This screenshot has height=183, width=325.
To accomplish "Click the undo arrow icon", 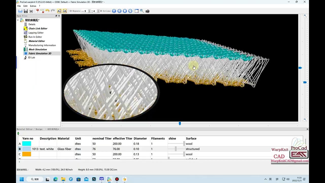I will [47, 11].
